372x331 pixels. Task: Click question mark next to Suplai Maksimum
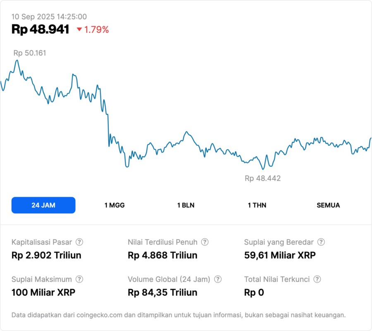(x=79, y=279)
